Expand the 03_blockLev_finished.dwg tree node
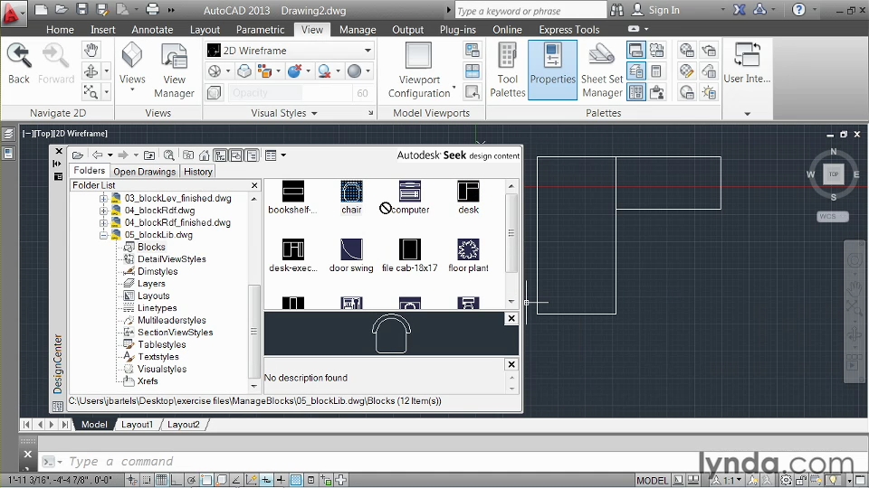 [x=103, y=198]
